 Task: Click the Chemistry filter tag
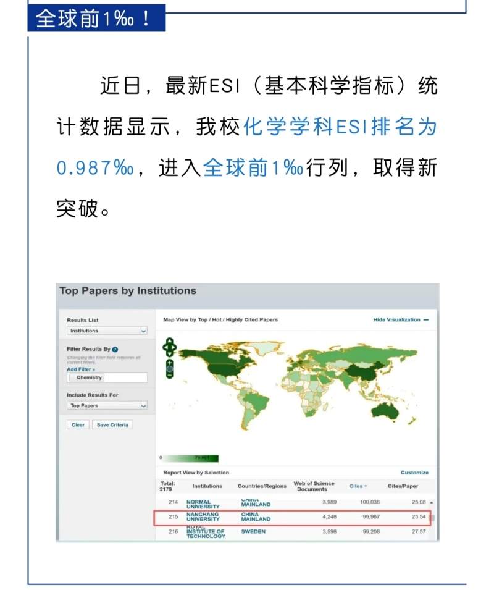click(89, 377)
